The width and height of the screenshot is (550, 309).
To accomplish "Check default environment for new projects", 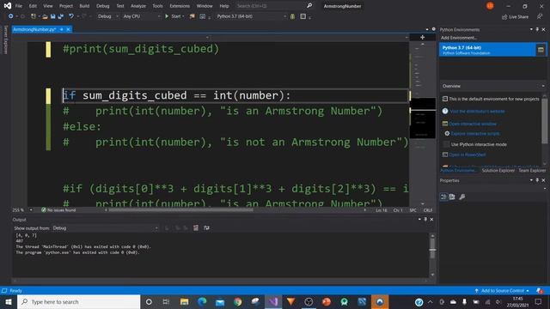I will coord(445,99).
